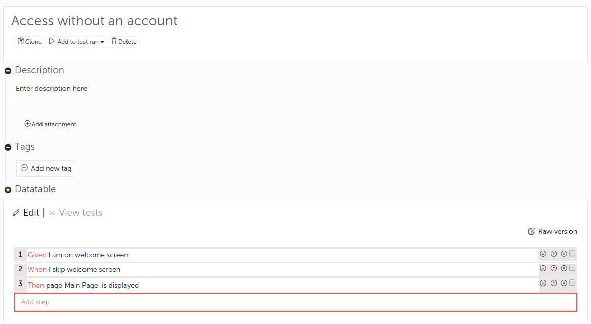The image size is (591, 324).
Task: Remove step 1 via circled x icon
Action: tap(564, 254)
